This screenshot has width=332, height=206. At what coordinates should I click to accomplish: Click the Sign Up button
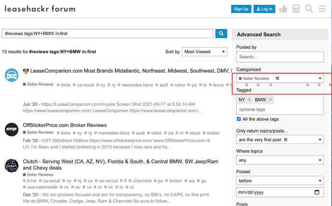click(241, 9)
